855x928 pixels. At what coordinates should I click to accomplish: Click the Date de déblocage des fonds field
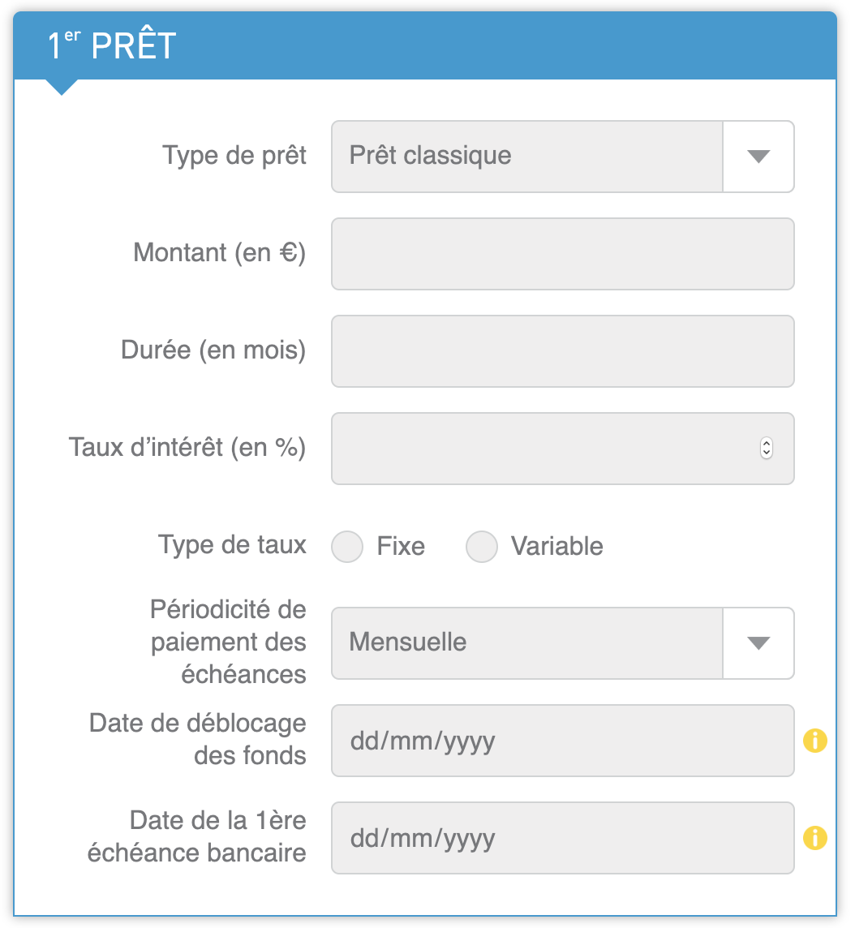(x=563, y=741)
